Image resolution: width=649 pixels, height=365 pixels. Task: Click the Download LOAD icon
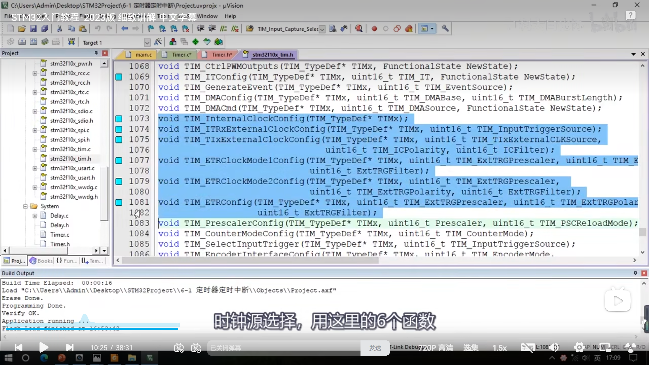click(71, 42)
